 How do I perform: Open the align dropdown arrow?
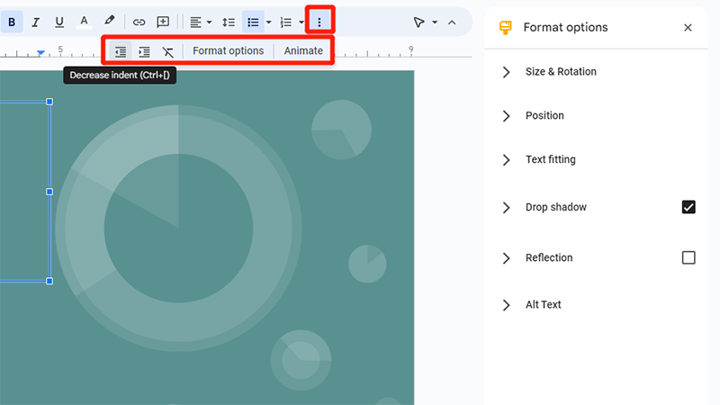(210, 22)
